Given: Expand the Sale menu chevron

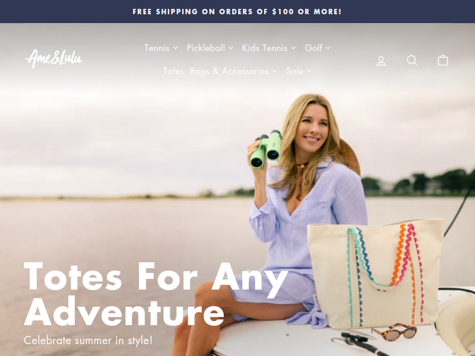Looking at the screenshot, I should pos(309,71).
